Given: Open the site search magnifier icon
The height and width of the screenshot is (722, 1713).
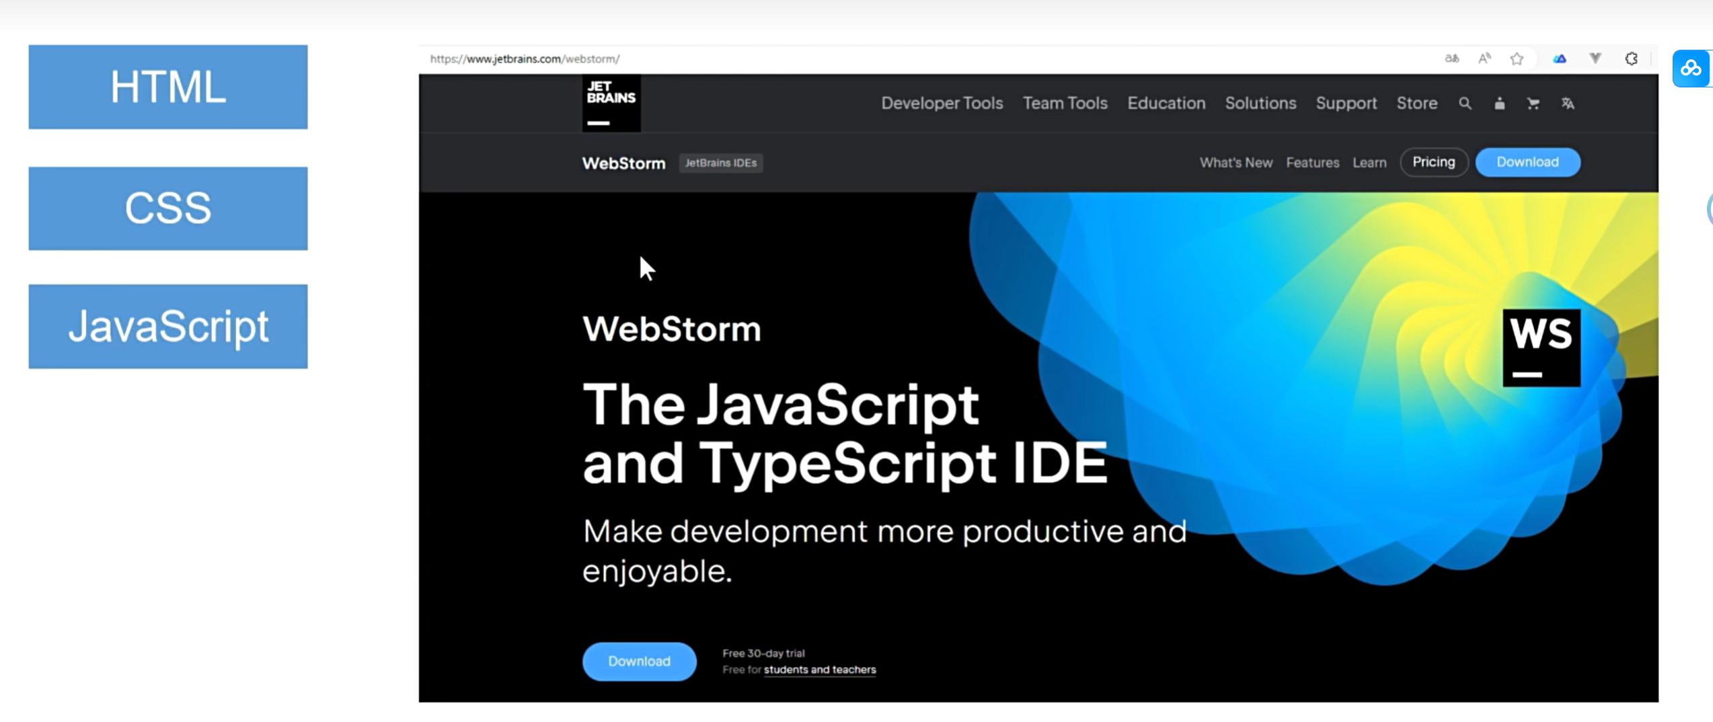Looking at the screenshot, I should click(x=1465, y=104).
